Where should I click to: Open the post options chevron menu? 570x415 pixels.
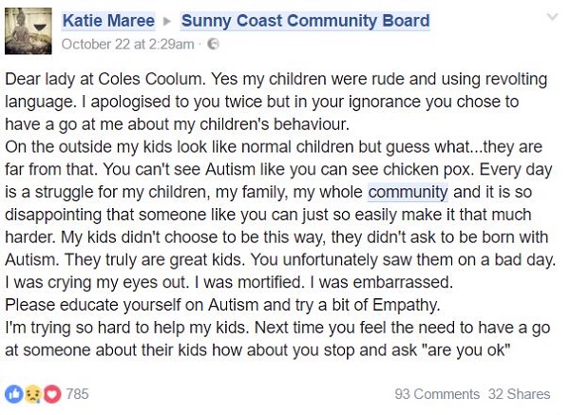pos(552,17)
